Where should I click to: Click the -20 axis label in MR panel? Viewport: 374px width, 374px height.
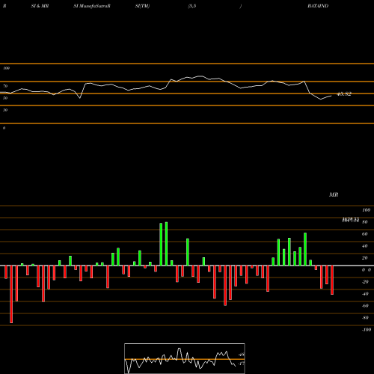(x=365, y=282)
